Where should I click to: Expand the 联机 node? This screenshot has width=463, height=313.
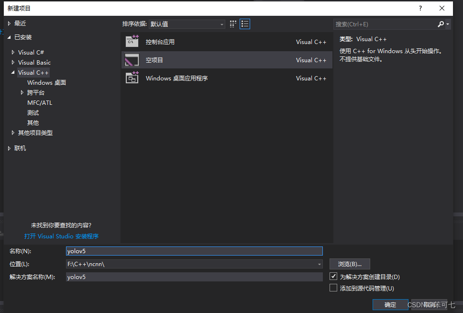(x=9, y=148)
